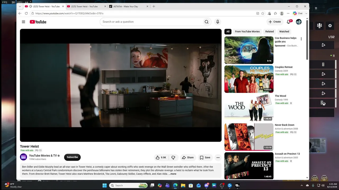The image size is (339, 190).
Task: Expand the video description with more
Action: (172, 174)
